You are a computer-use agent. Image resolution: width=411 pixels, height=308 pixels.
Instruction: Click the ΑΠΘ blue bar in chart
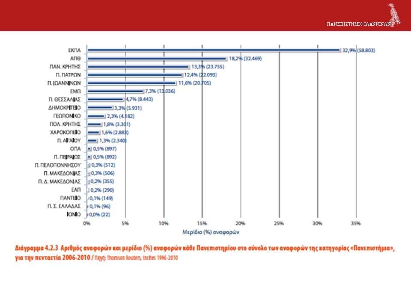pos(157,59)
